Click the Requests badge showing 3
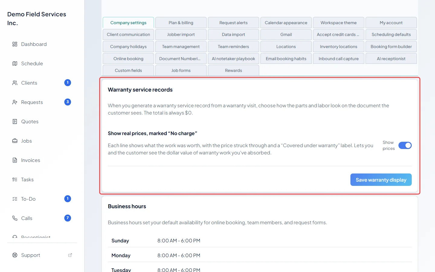 pyautogui.click(x=68, y=102)
